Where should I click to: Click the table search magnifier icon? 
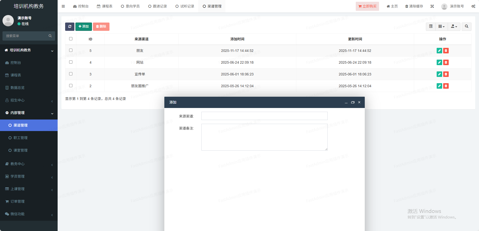(x=466, y=27)
